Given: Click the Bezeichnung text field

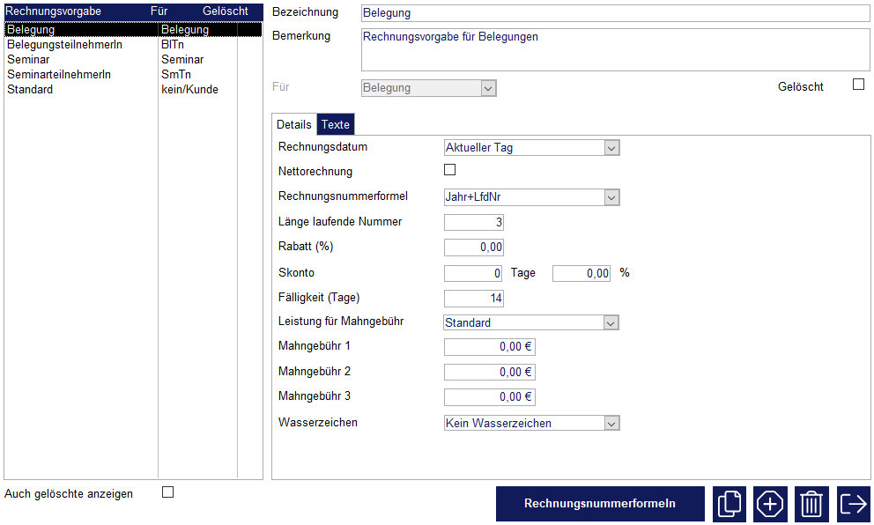Looking at the screenshot, I should click(615, 13).
